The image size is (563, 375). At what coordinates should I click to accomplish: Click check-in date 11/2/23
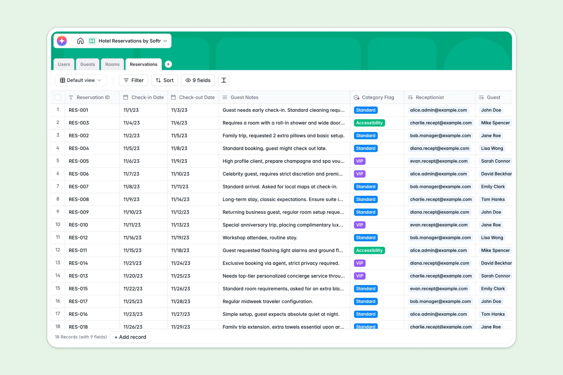pyautogui.click(x=131, y=136)
